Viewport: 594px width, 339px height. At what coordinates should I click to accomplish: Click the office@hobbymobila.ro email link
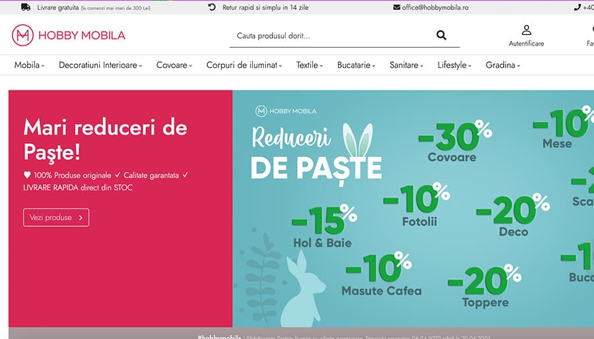(x=436, y=7)
